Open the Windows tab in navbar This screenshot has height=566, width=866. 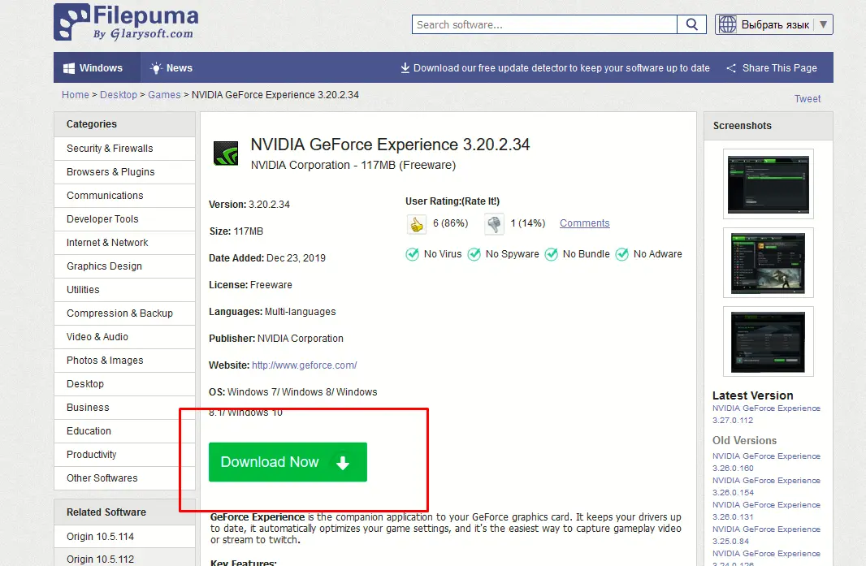(97, 68)
